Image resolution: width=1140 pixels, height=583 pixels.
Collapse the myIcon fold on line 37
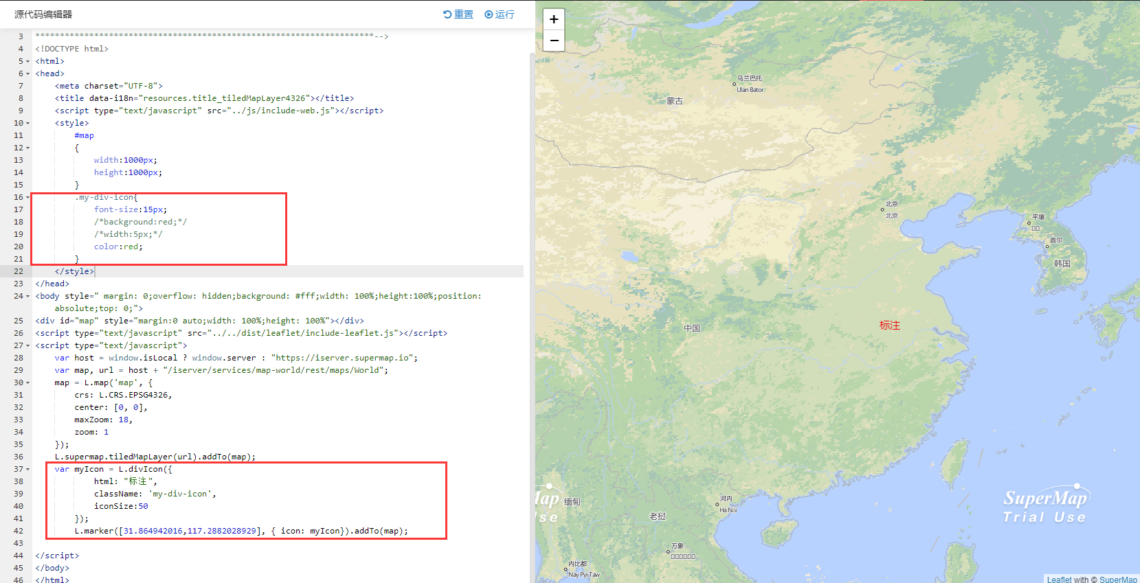pyautogui.click(x=28, y=469)
